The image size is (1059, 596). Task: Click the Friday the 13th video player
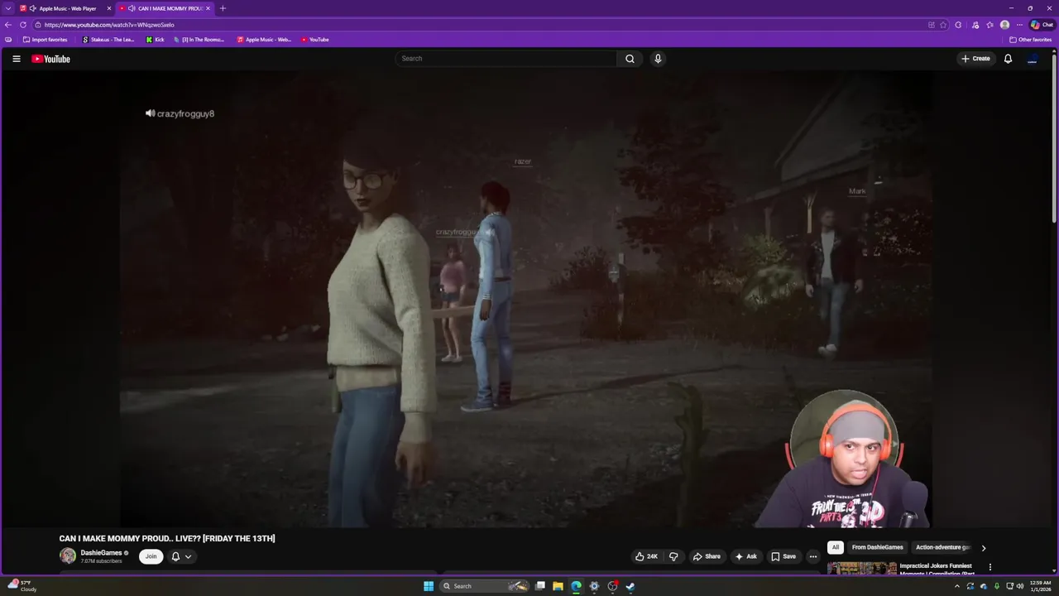pos(525,299)
